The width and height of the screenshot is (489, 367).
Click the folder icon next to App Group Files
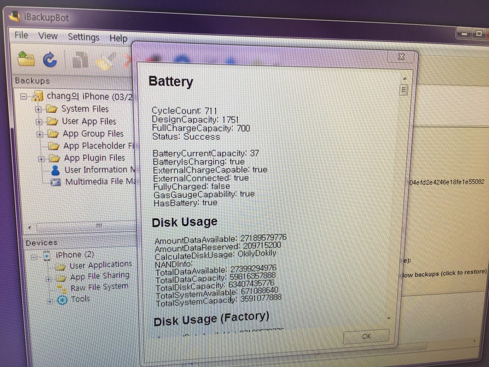pyautogui.click(x=53, y=134)
